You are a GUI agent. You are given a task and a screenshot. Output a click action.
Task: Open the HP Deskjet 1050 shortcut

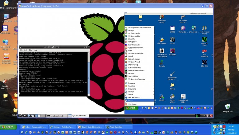coord(183,19)
